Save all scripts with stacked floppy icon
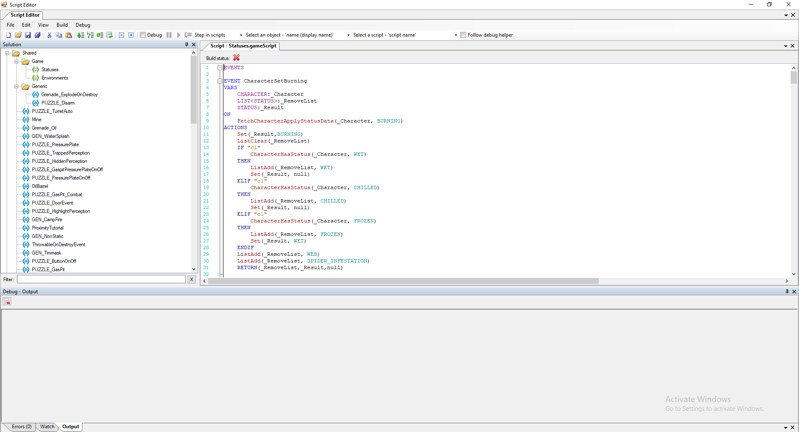Viewport: 799px width, 432px height. pos(37,35)
